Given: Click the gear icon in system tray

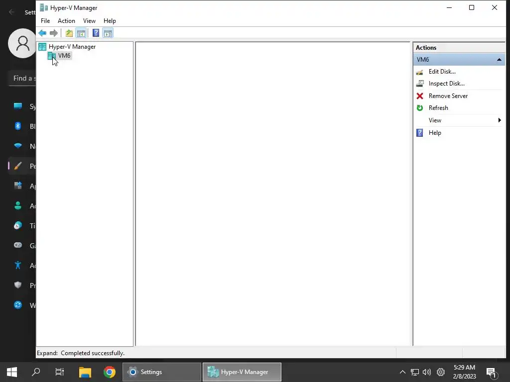Looking at the screenshot, I should [440, 372].
